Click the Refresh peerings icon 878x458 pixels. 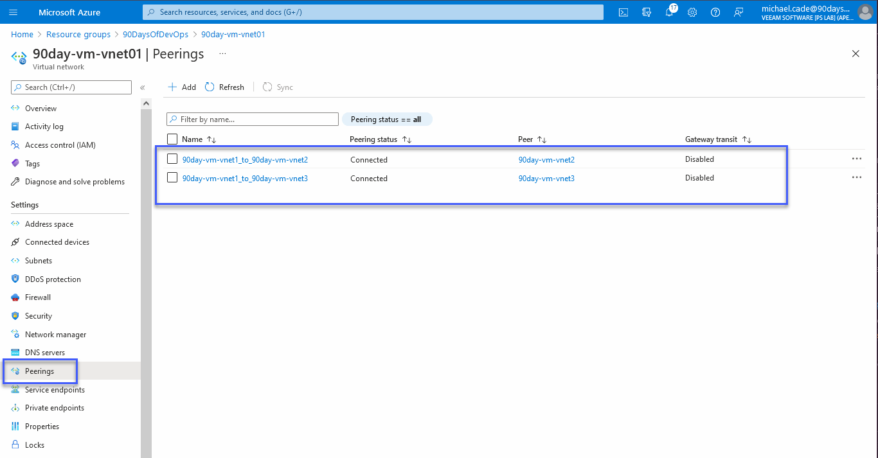pyautogui.click(x=210, y=87)
